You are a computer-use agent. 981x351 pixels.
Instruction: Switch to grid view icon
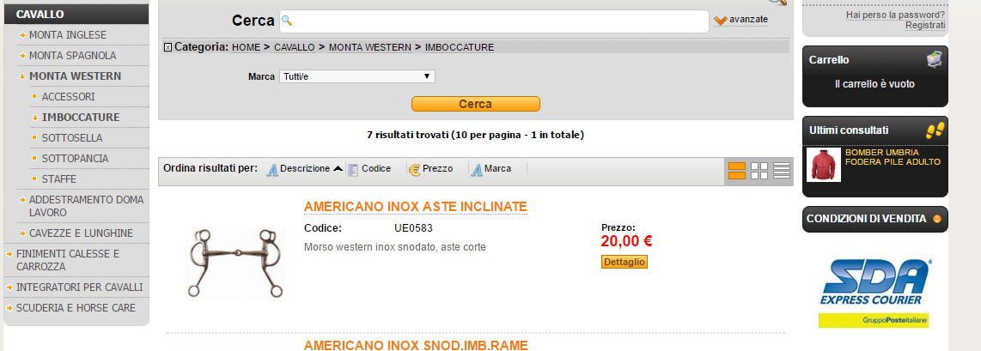[x=759, y=171]
